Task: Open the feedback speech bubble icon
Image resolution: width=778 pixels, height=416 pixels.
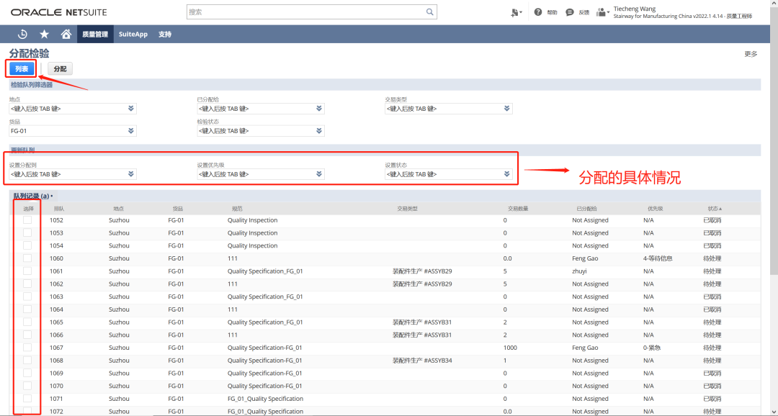Action: (x=570, y=12)
